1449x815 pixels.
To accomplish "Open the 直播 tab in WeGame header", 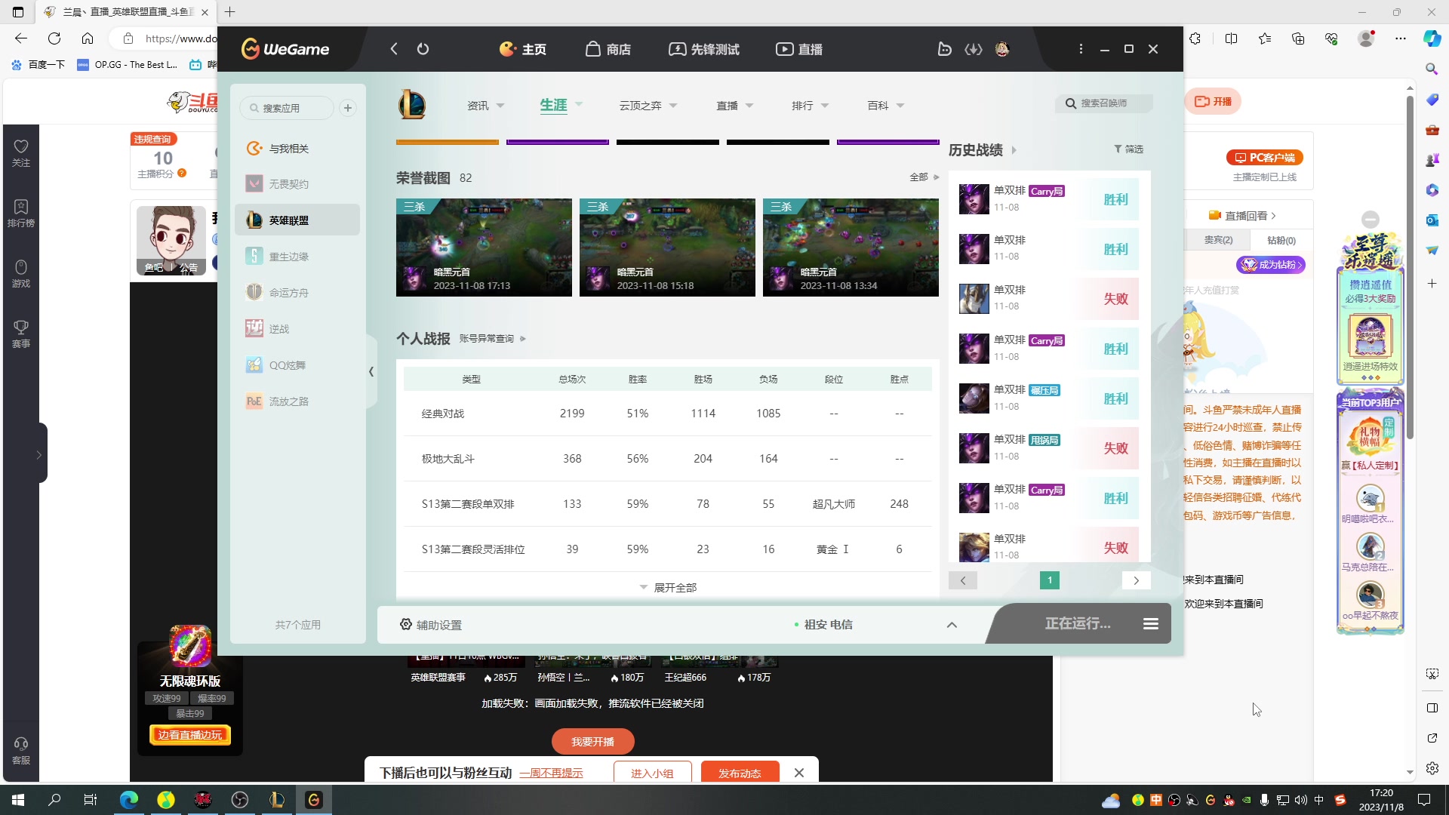I will (799, 49).
